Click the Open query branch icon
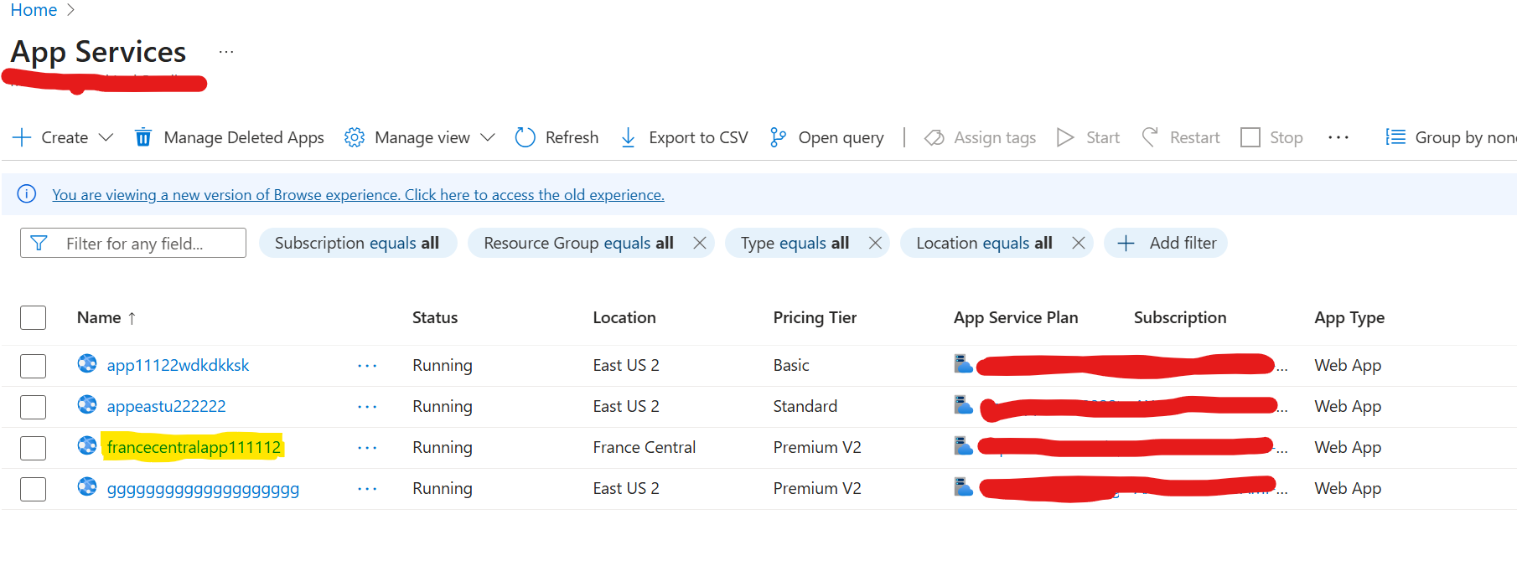1517x581 pixels. [778, 137]
